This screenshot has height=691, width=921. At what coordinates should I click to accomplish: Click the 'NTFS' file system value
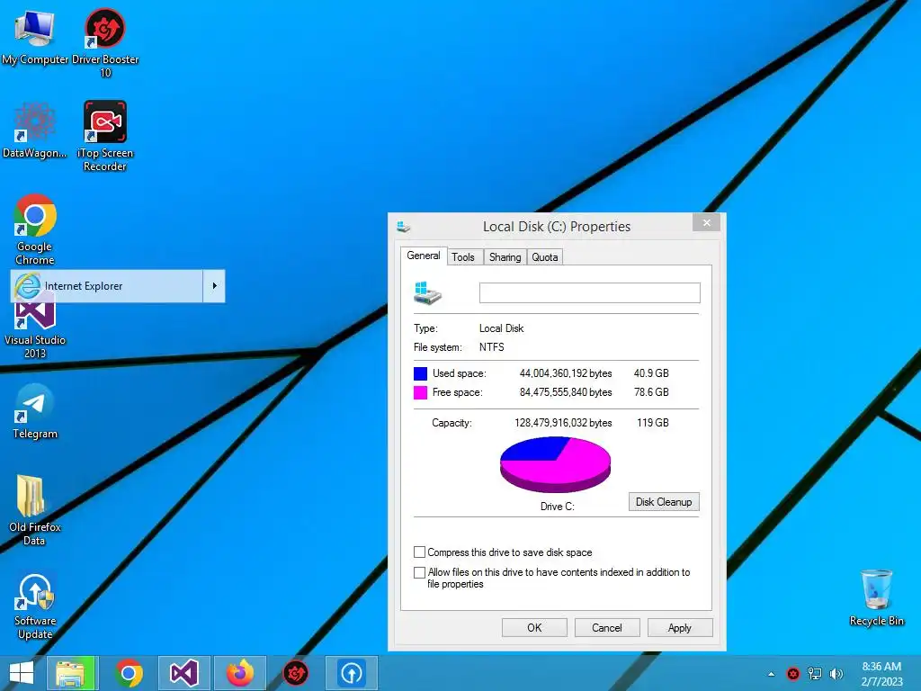[492, 347]
